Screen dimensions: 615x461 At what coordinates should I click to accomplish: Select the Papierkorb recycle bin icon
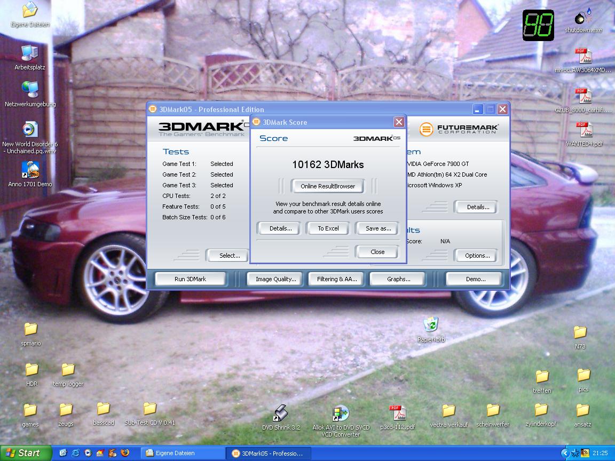tap(431, 329)
